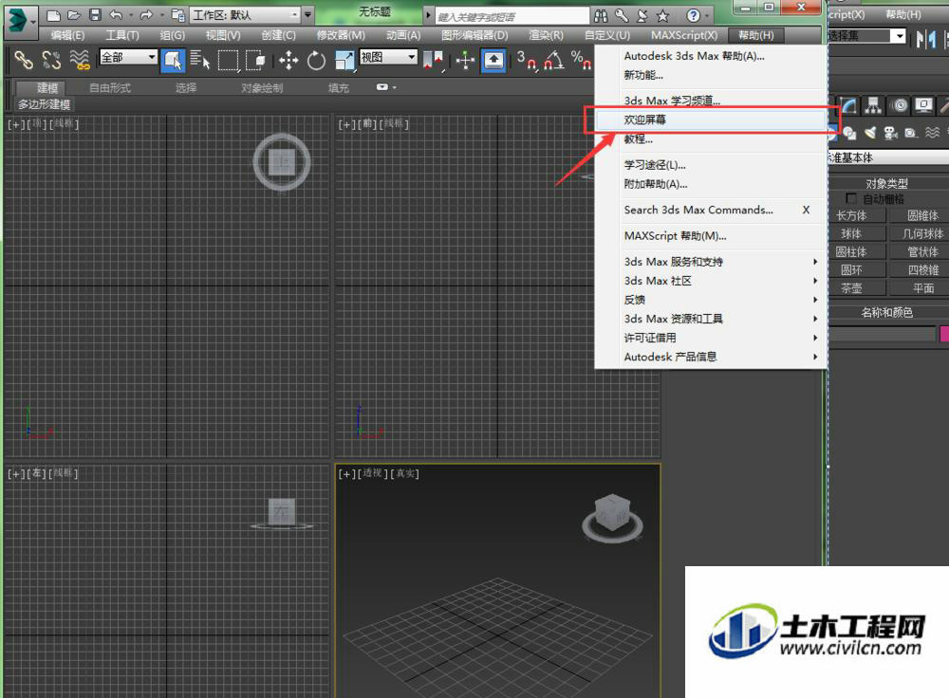
Task: Click the Unlink Selection broken-chain icon
Action: coord(51,60)
